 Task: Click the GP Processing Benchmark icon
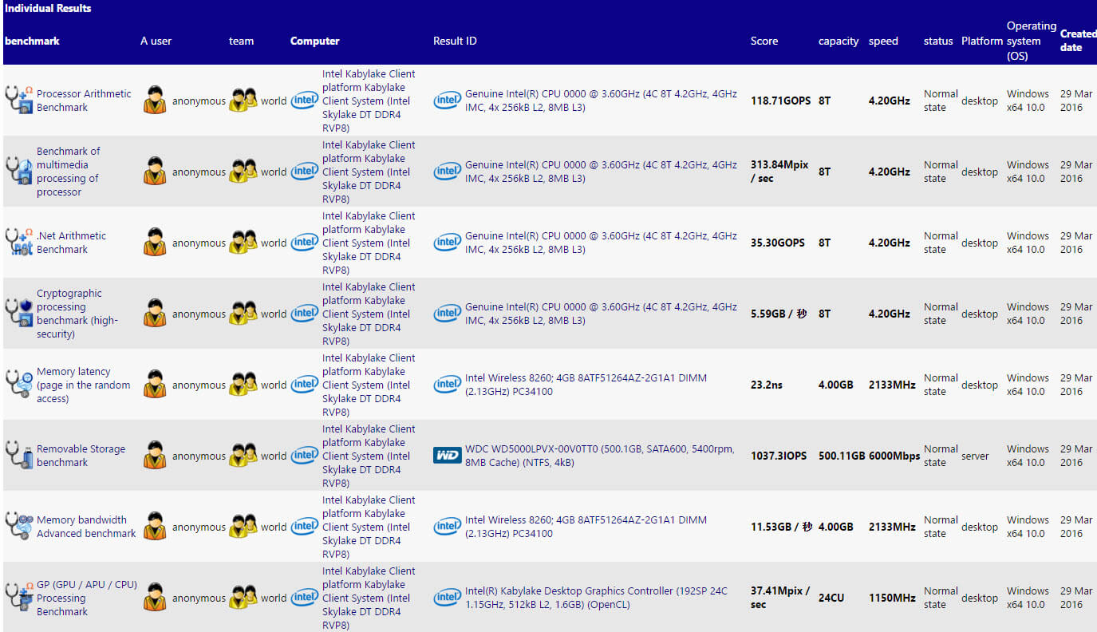pyautogui.click(x=18, y=598)
